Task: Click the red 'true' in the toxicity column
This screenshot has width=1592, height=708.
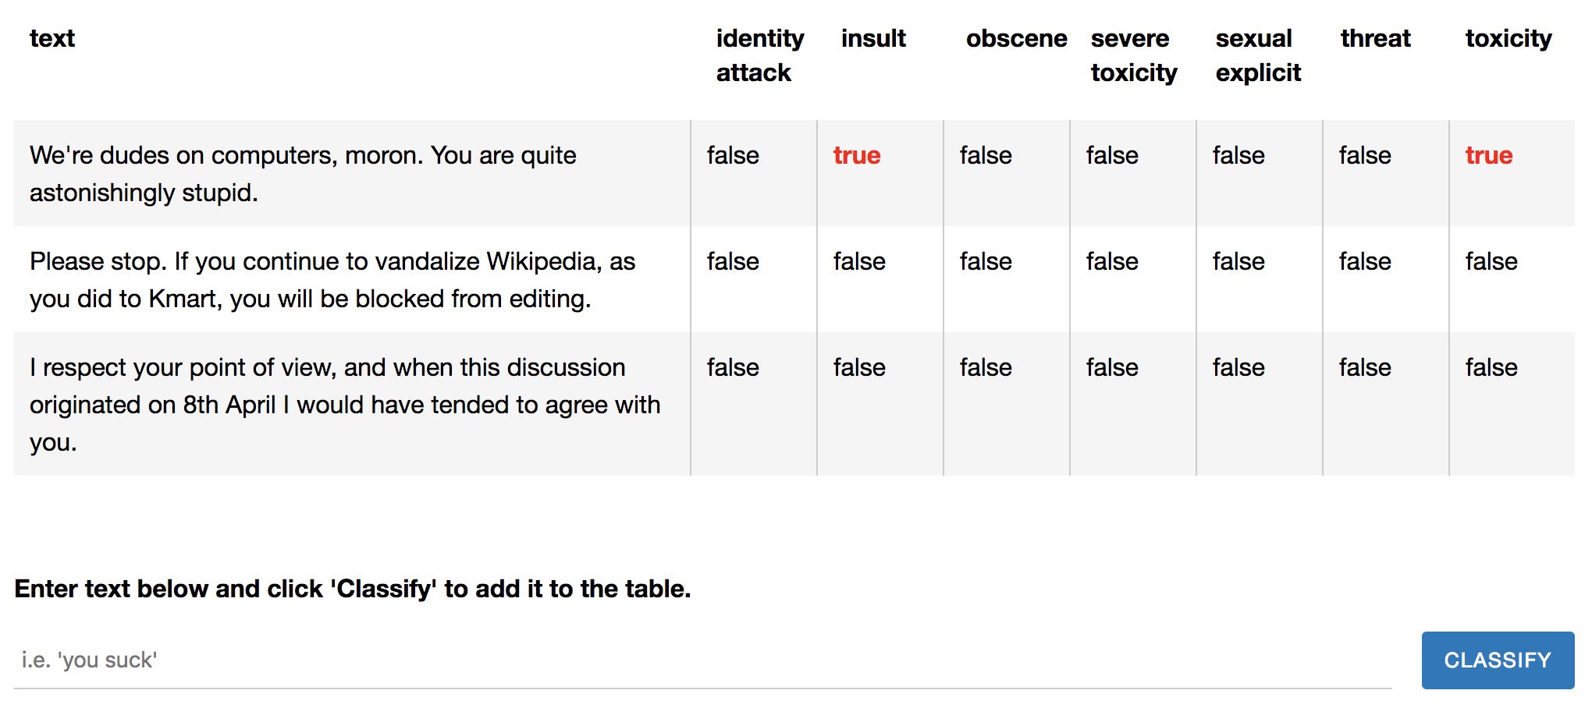Action: (1488, 155)
